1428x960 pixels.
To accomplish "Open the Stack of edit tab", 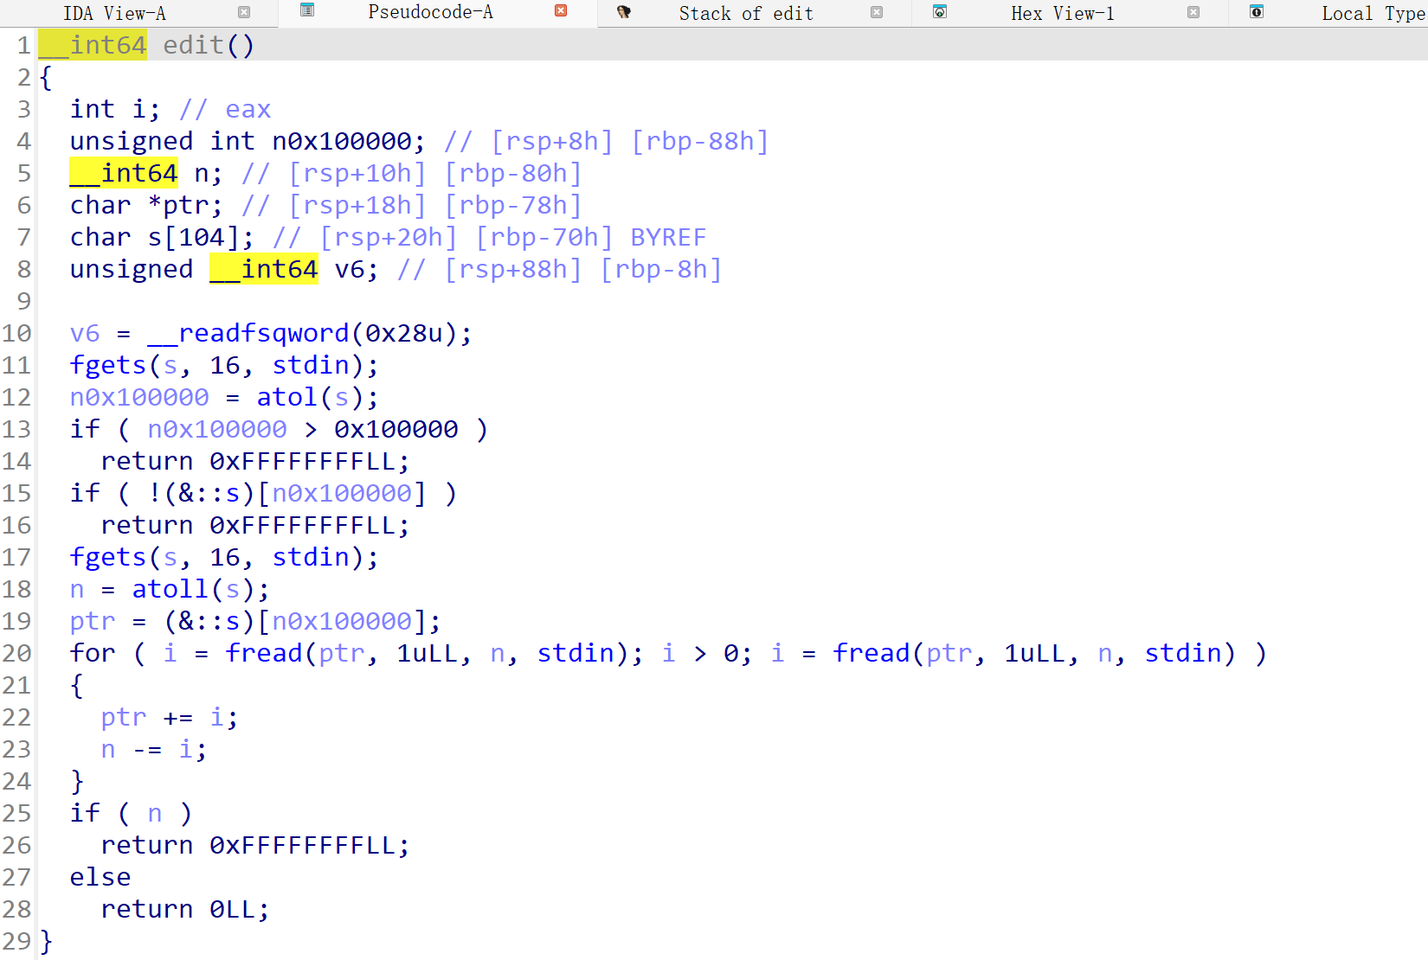I will 746,13.
